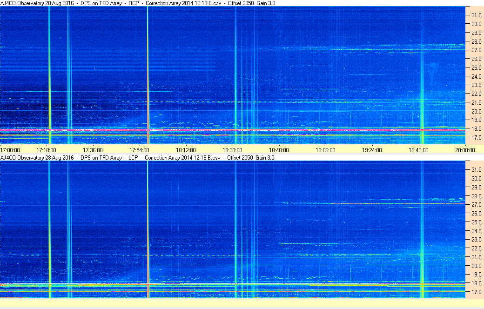Click the 17:54:00 time axis label
Viewport: 484px width, 309px height.
[x=139, y=150]
